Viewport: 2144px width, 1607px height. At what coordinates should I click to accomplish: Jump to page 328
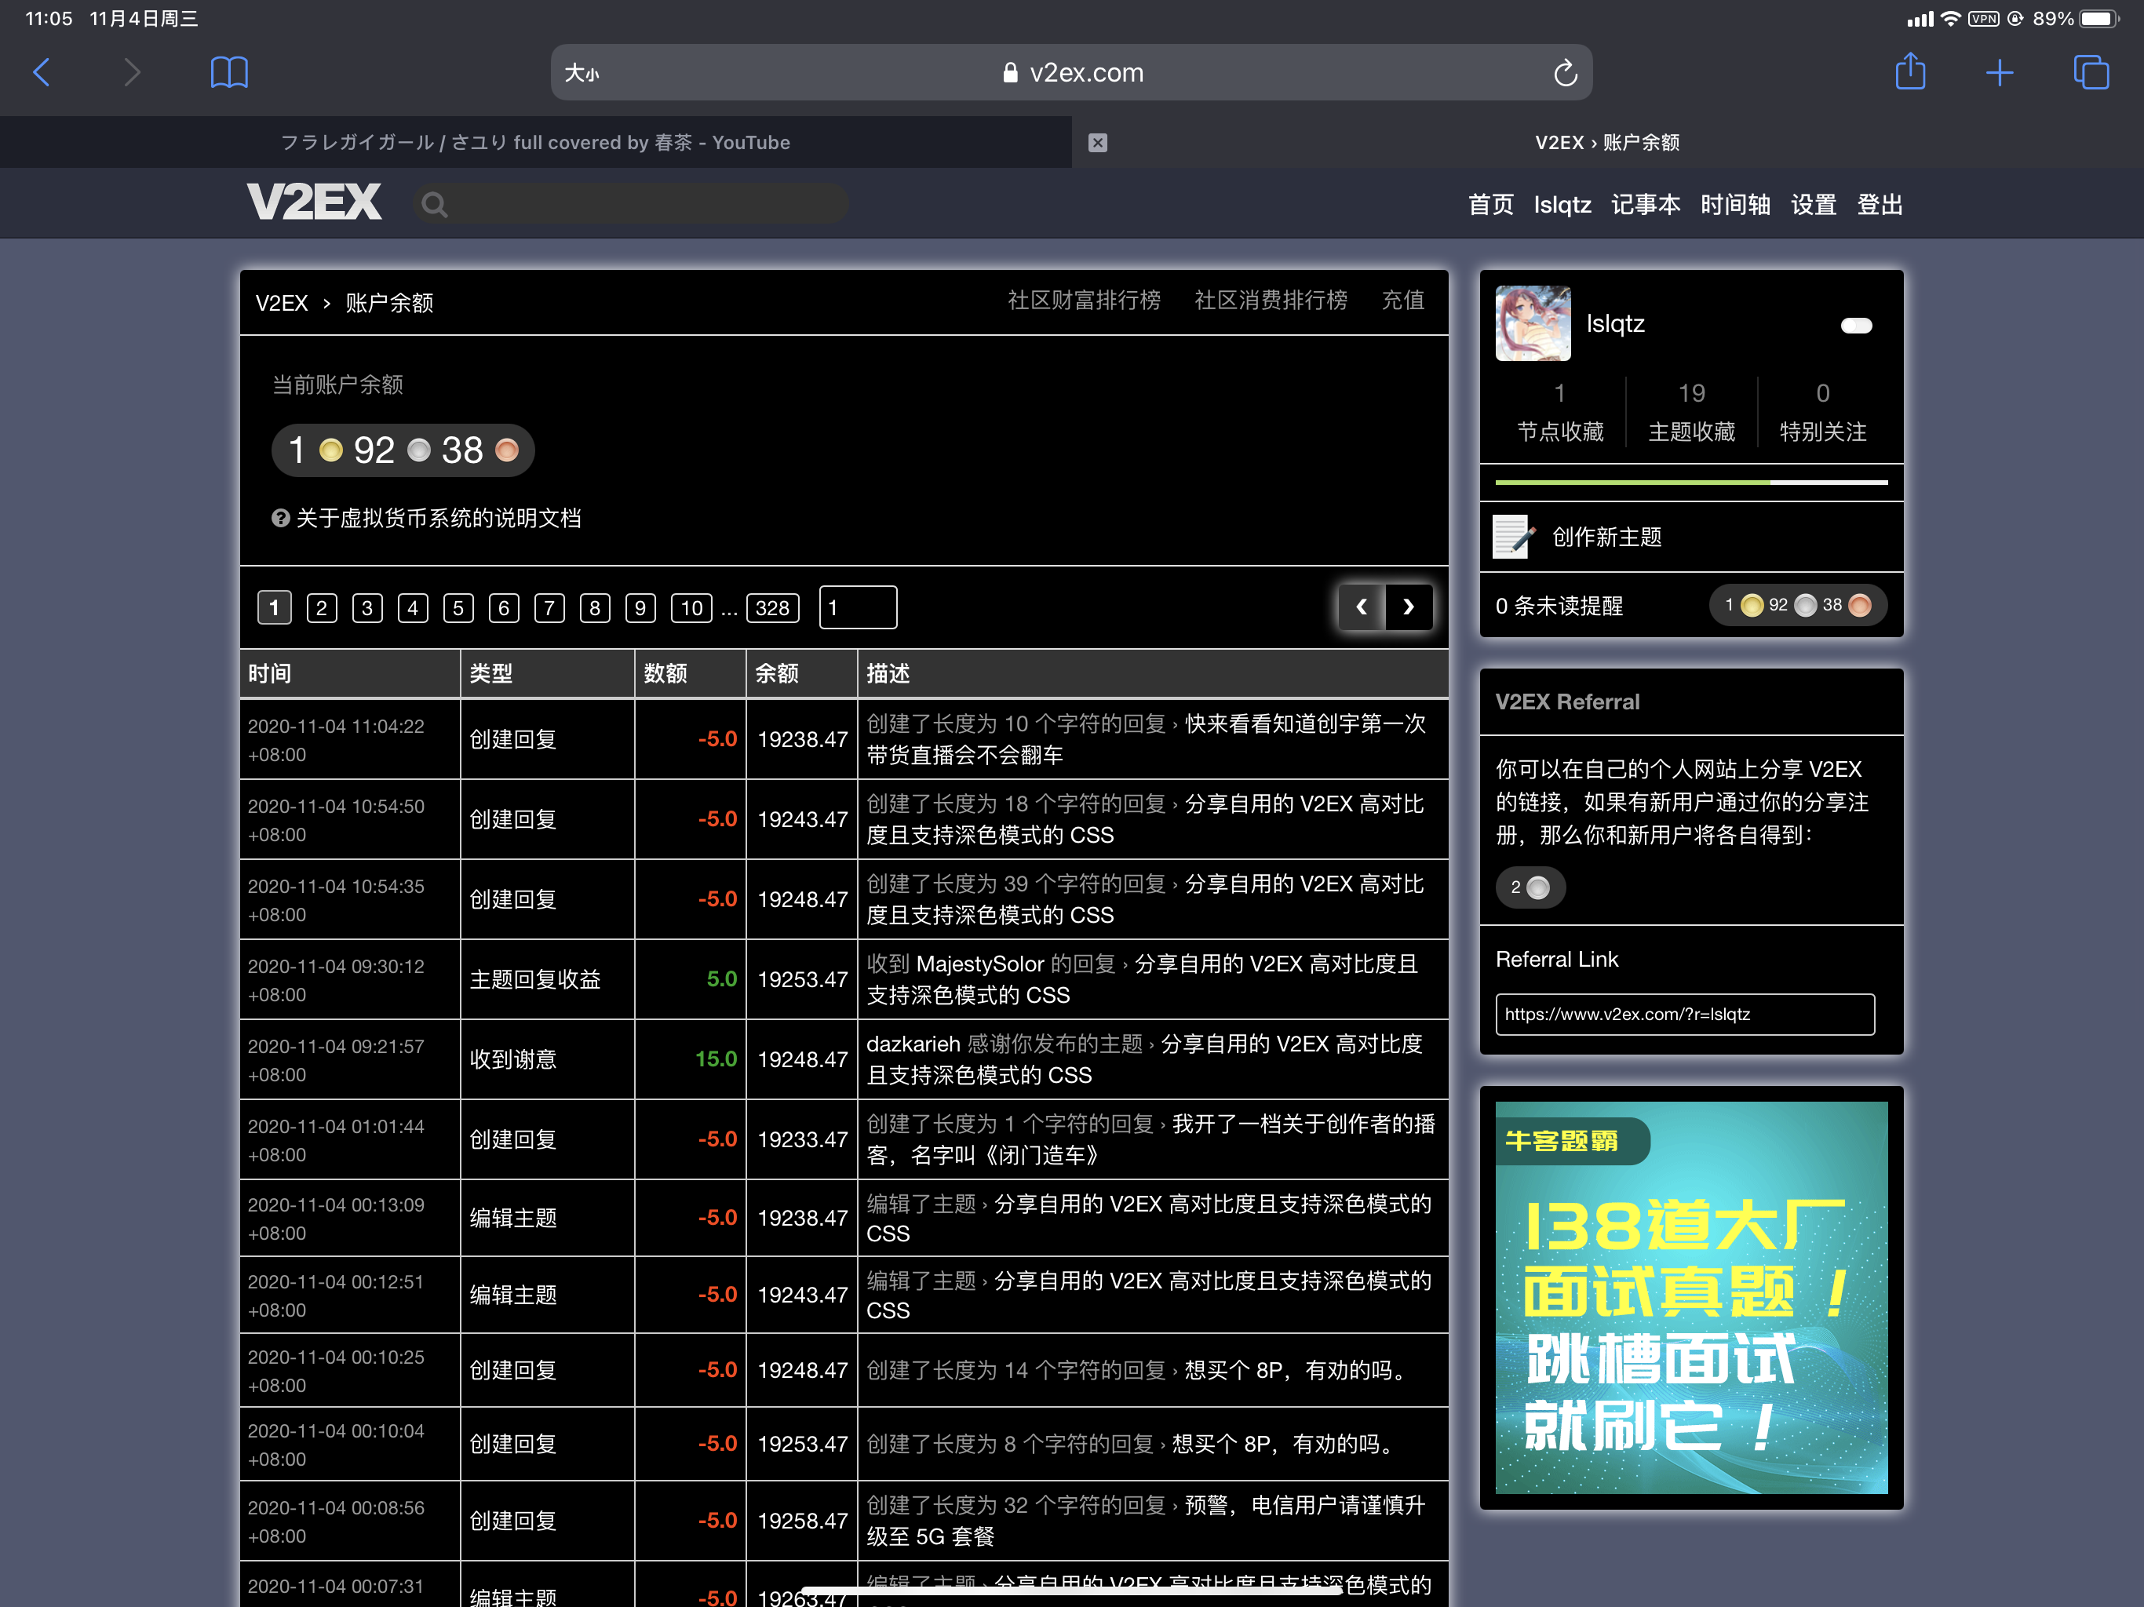point(772,607)
